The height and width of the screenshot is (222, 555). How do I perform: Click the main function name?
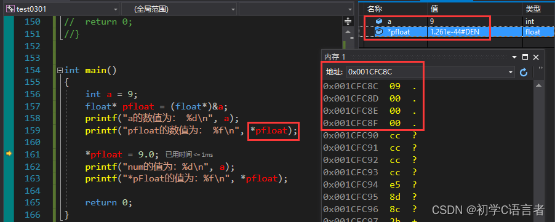pyautogui.click(x=95, y=70)
